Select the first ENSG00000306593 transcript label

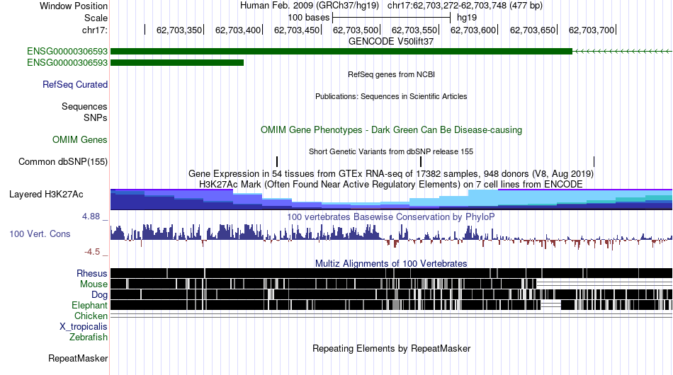67,52
